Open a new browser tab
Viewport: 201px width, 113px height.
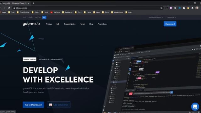click(x=34, y=3)
